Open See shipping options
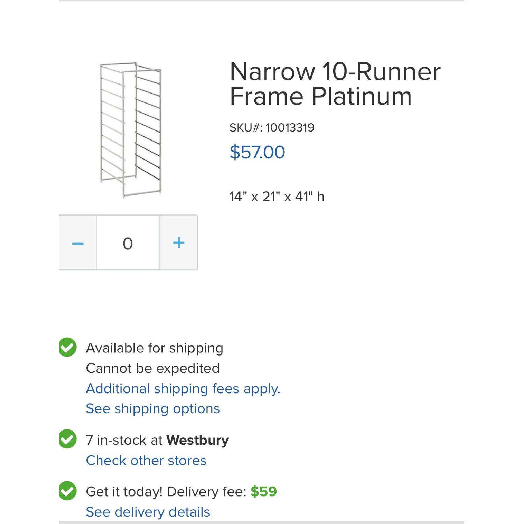524x524 pixels. (153, 408)
